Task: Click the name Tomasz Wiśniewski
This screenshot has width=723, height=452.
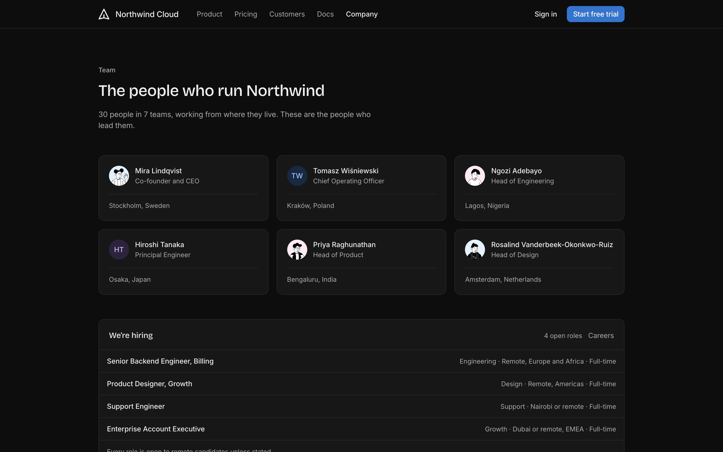Action: (x=346, y=171)
